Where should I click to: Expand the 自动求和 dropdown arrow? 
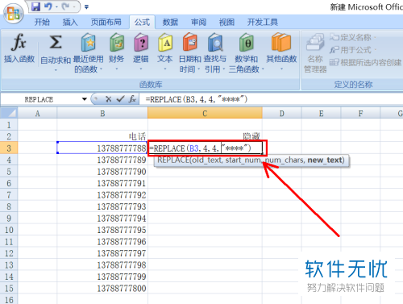click(x=56, y=70)
